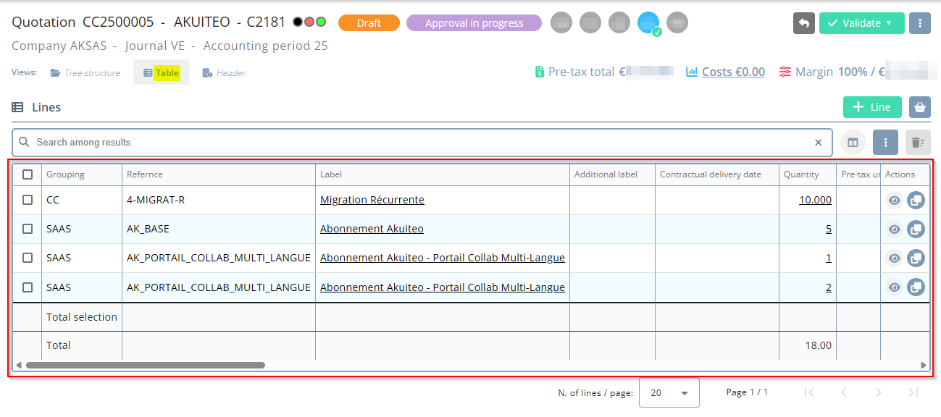941x417 pixels.
Task: Expand the Validate button dropdown arrow
Action: [889, 23]
